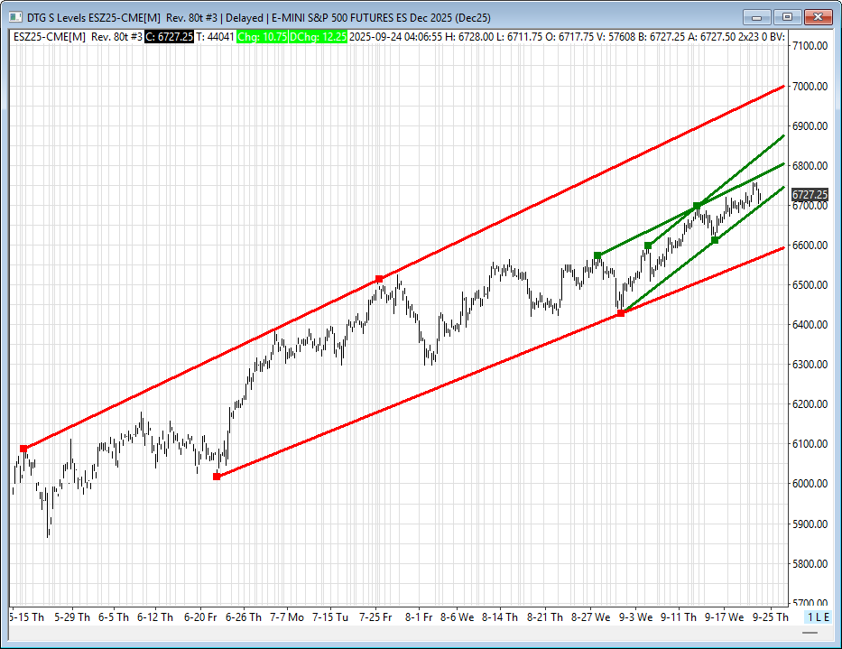Click the '6-5 Th' date label
Screen dimensions: 842x649
tap(114, 617)
